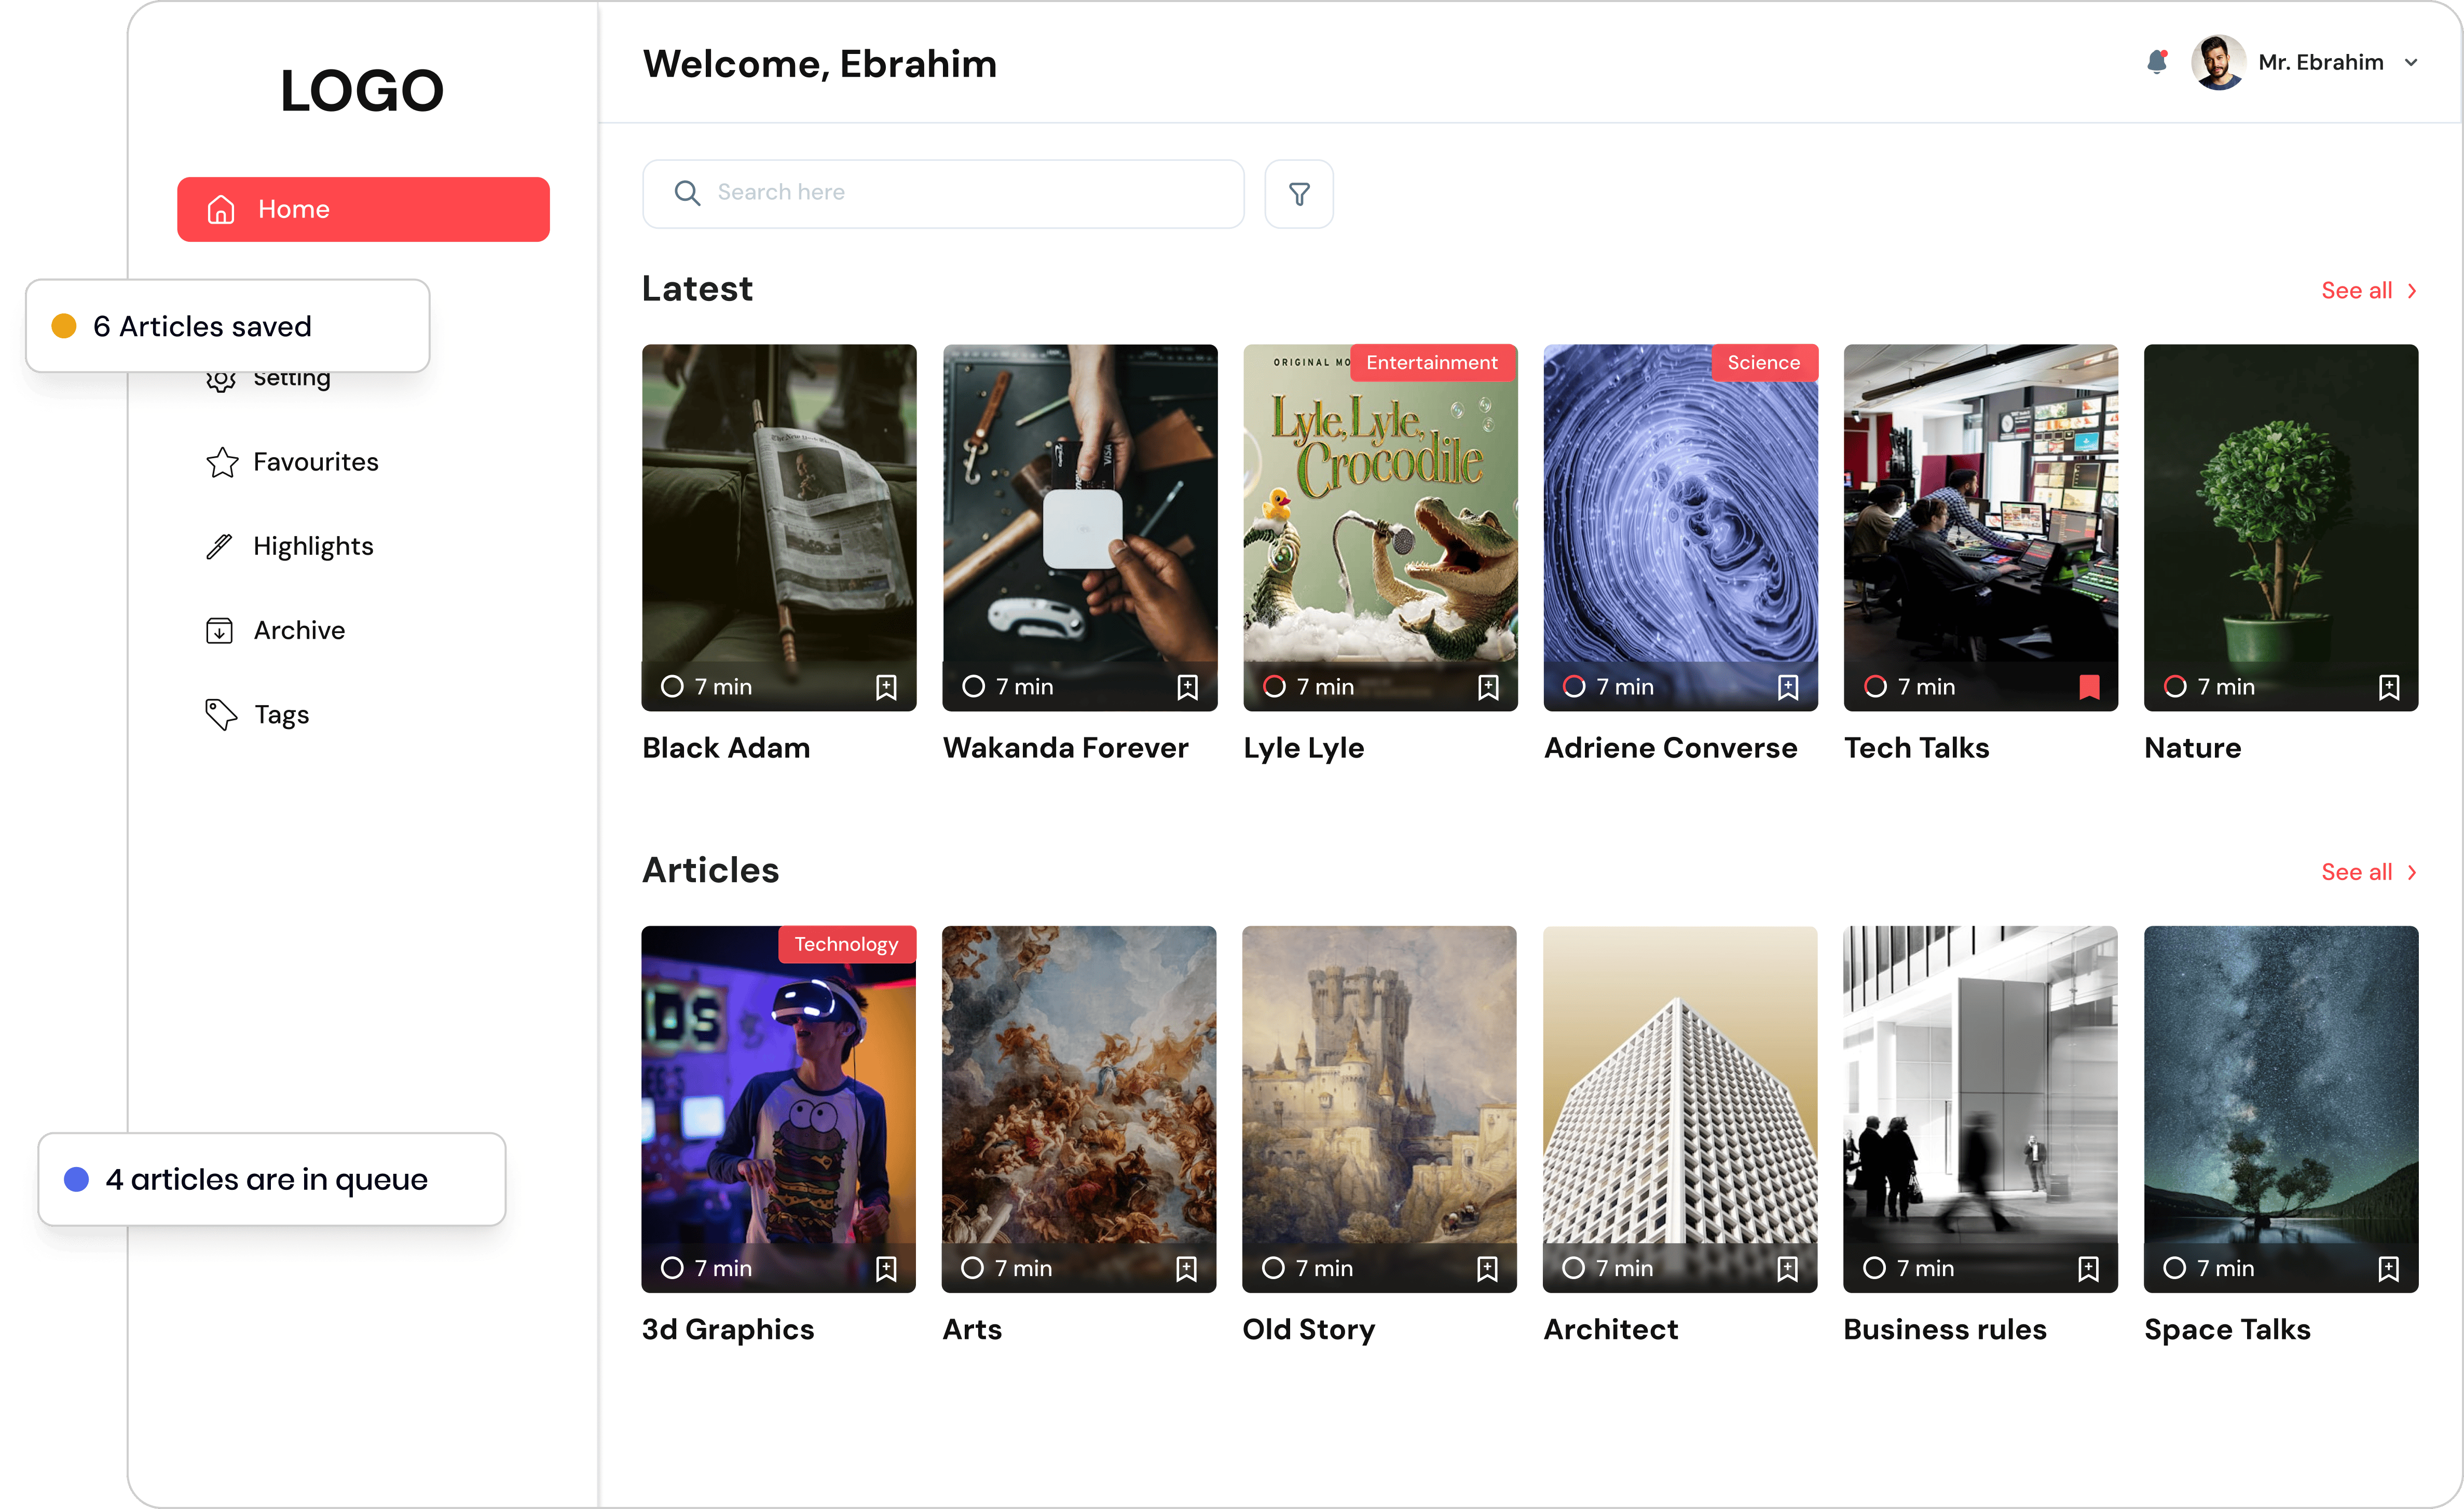Open the Settings gear icon
The width and height of the screenshot is (2464, 1509).
pos(221,378)
